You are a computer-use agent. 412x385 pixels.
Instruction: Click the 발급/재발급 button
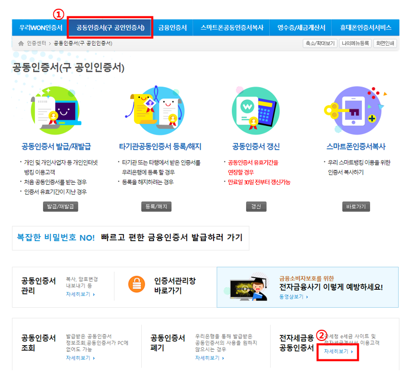(x=60, y=206)
